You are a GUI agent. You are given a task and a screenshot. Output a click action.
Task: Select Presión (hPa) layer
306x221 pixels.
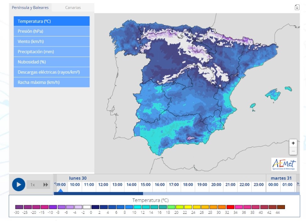pos(52,31)
